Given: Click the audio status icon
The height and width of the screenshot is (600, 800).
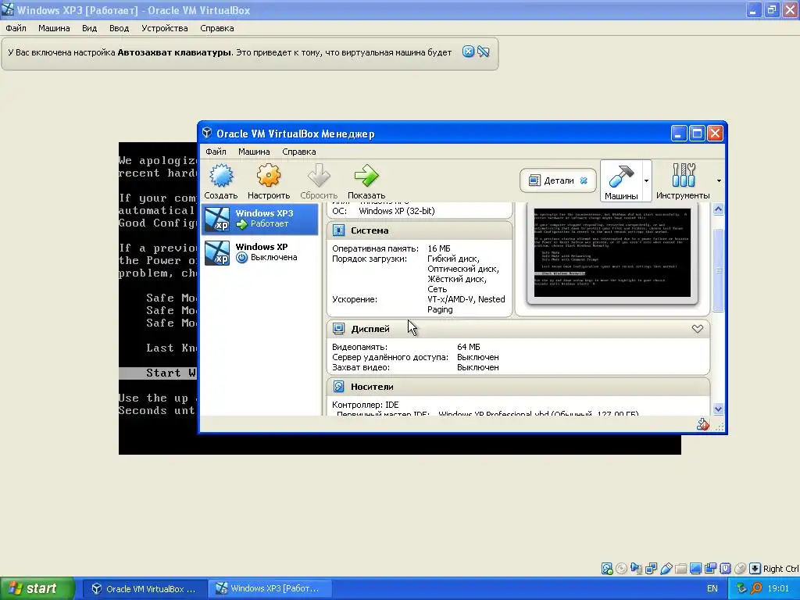Looking at the screenshot, I should tap(636, 569).
